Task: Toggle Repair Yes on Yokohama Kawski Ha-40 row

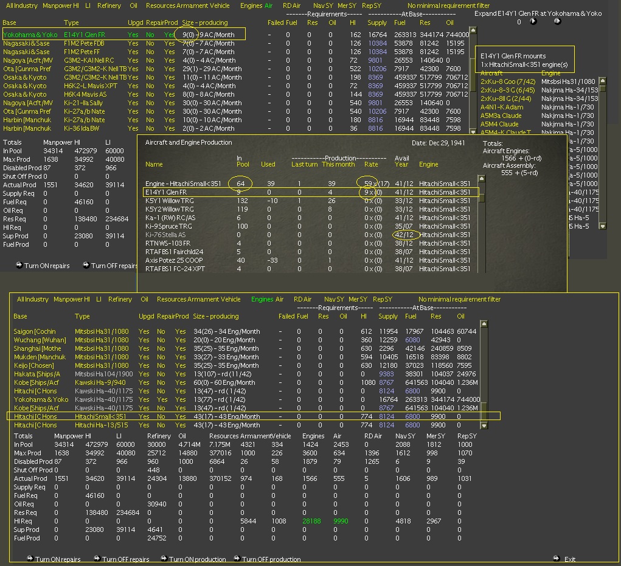Action: (162, 399)
